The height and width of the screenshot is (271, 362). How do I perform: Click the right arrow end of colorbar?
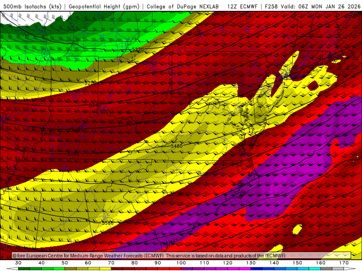tap(350, 269)
